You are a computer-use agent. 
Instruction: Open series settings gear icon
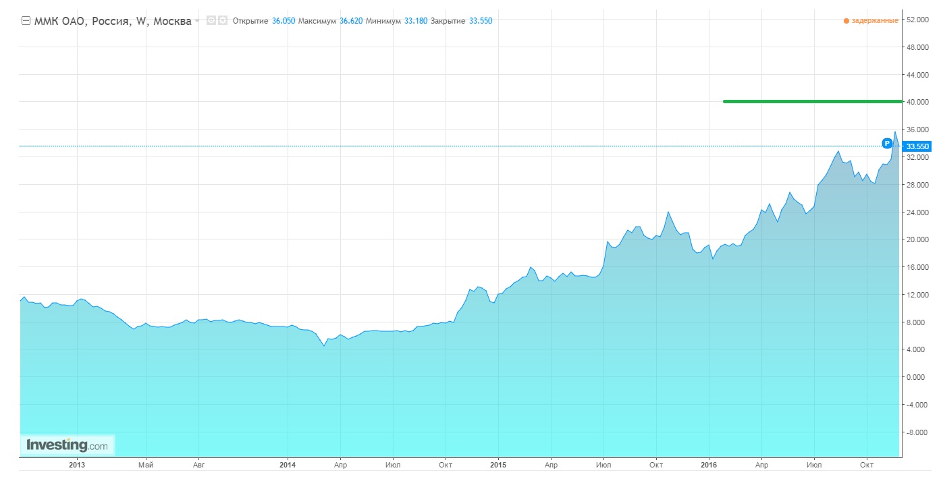tap(221, 21)
